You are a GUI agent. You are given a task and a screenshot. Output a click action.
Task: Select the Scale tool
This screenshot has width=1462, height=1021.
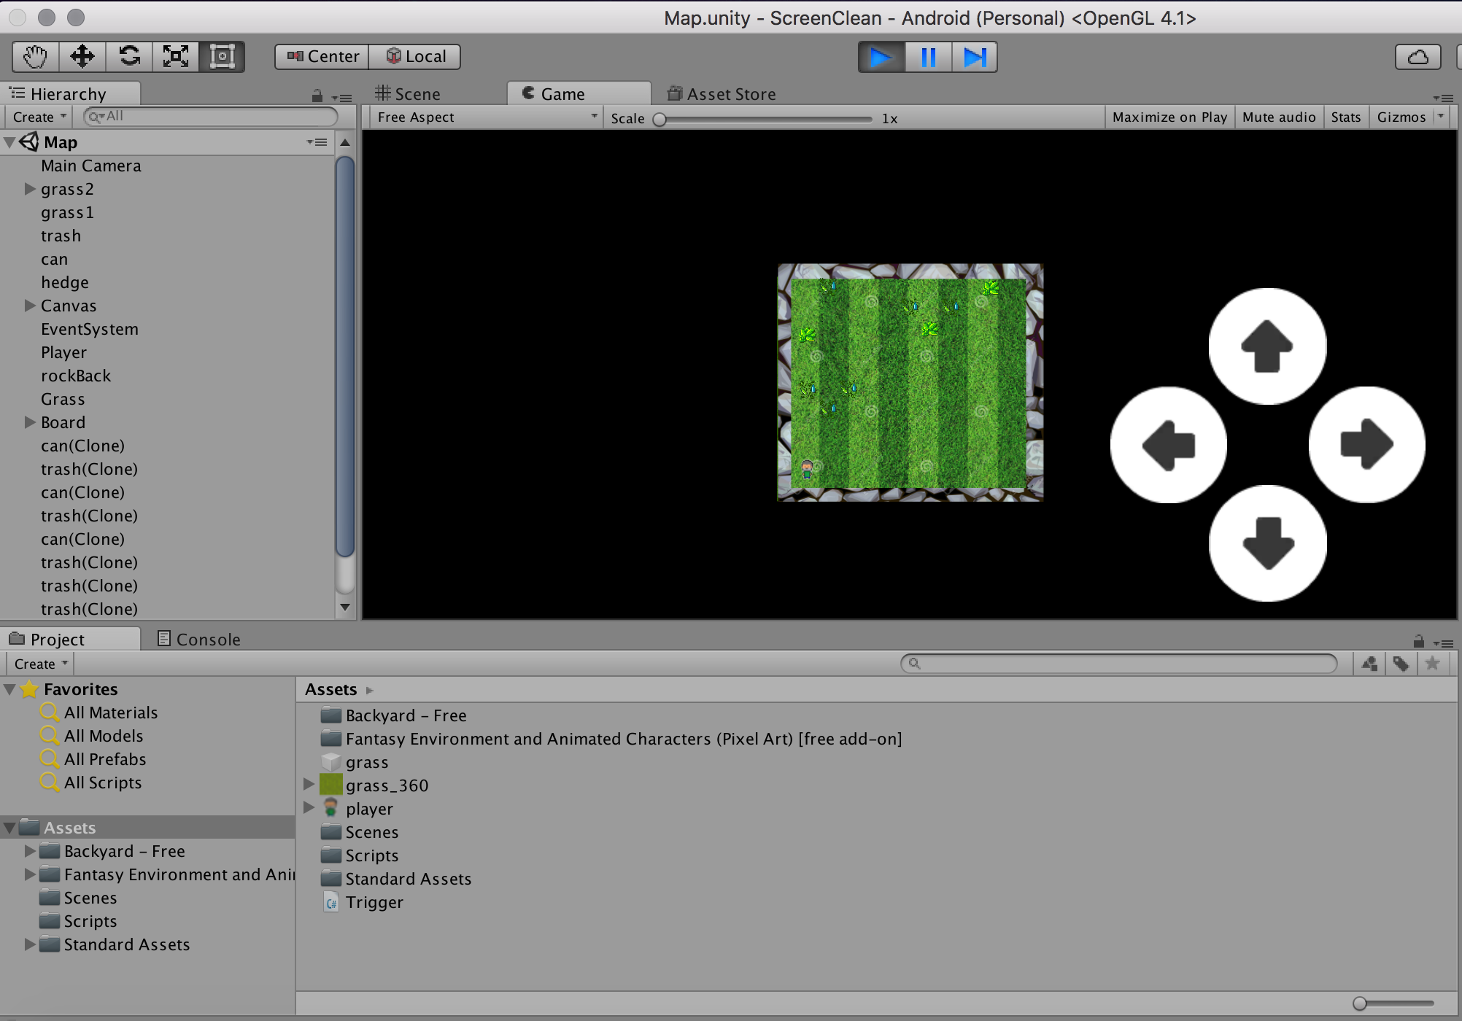point(176,56)
